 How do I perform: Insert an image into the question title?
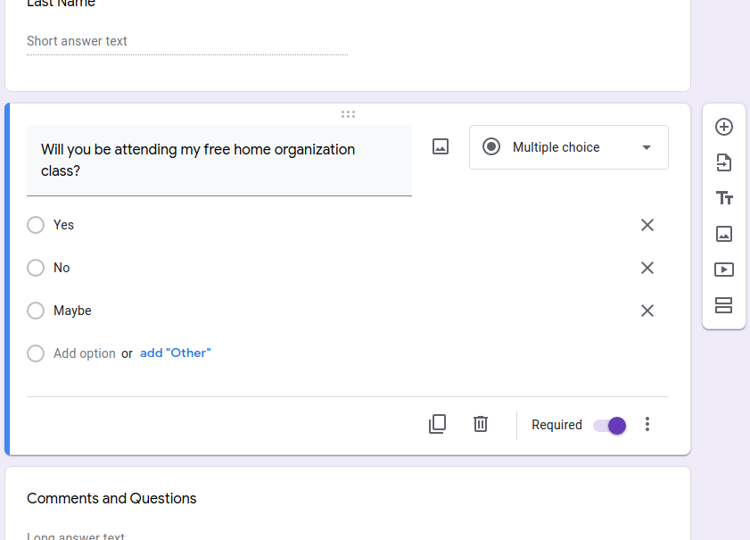tap(441, 146)
